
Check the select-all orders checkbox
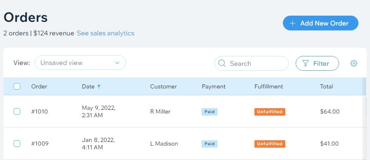[17, 86]
